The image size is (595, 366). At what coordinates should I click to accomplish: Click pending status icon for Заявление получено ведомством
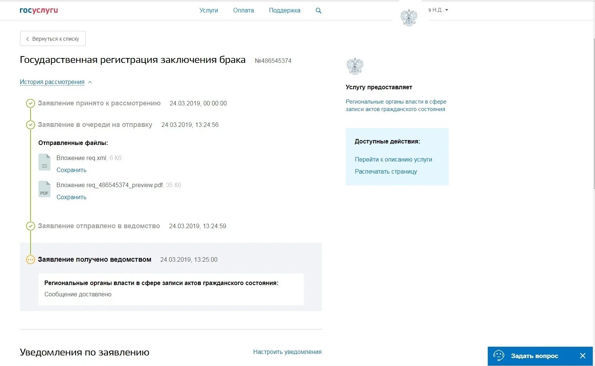31,259
